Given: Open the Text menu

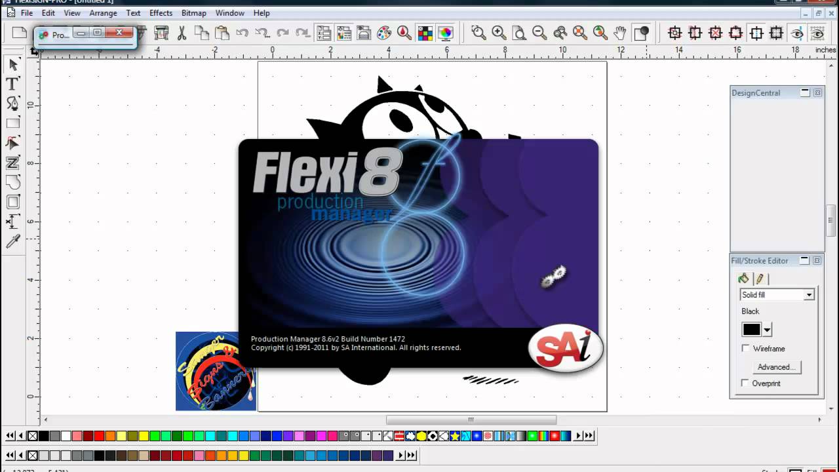Looking at the screenshot, I should tap(133, 13).
